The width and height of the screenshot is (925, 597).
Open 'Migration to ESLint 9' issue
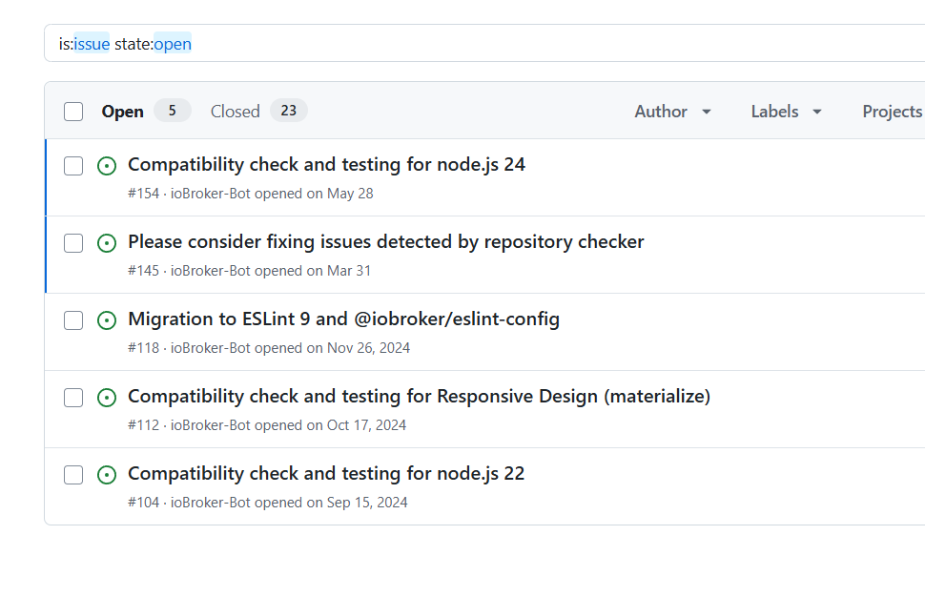[x=343, y=319]
